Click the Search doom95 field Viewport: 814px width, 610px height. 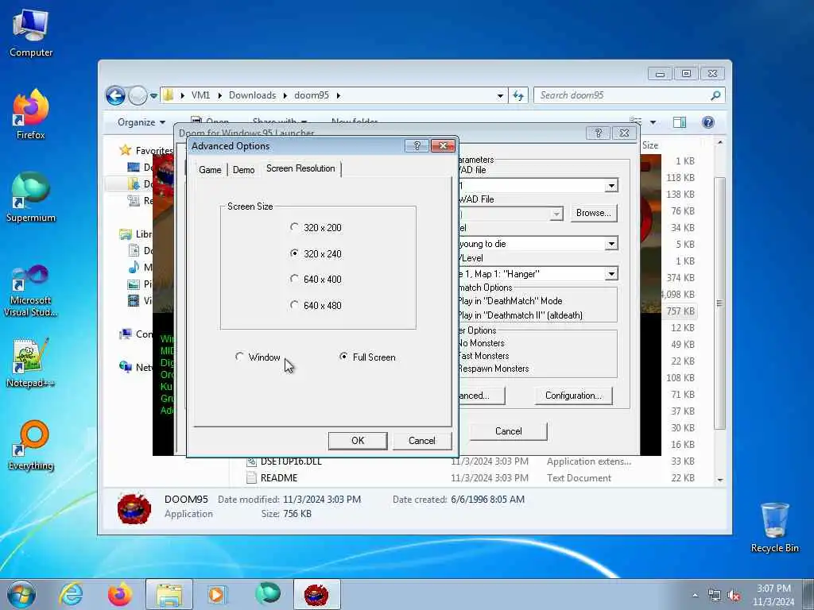click(622, 95)
